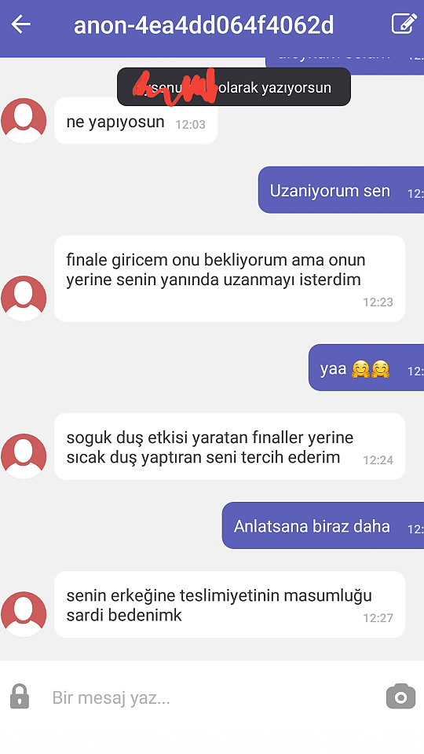Select the 'ne yapıyosun' received message
Viewport: 424px width, 754px height.
(x=136, y=121)
